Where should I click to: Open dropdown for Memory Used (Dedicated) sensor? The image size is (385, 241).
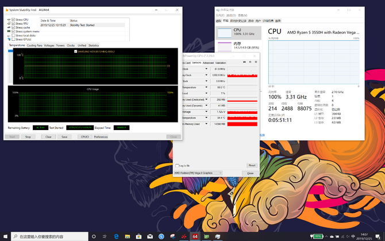point(206,100)
